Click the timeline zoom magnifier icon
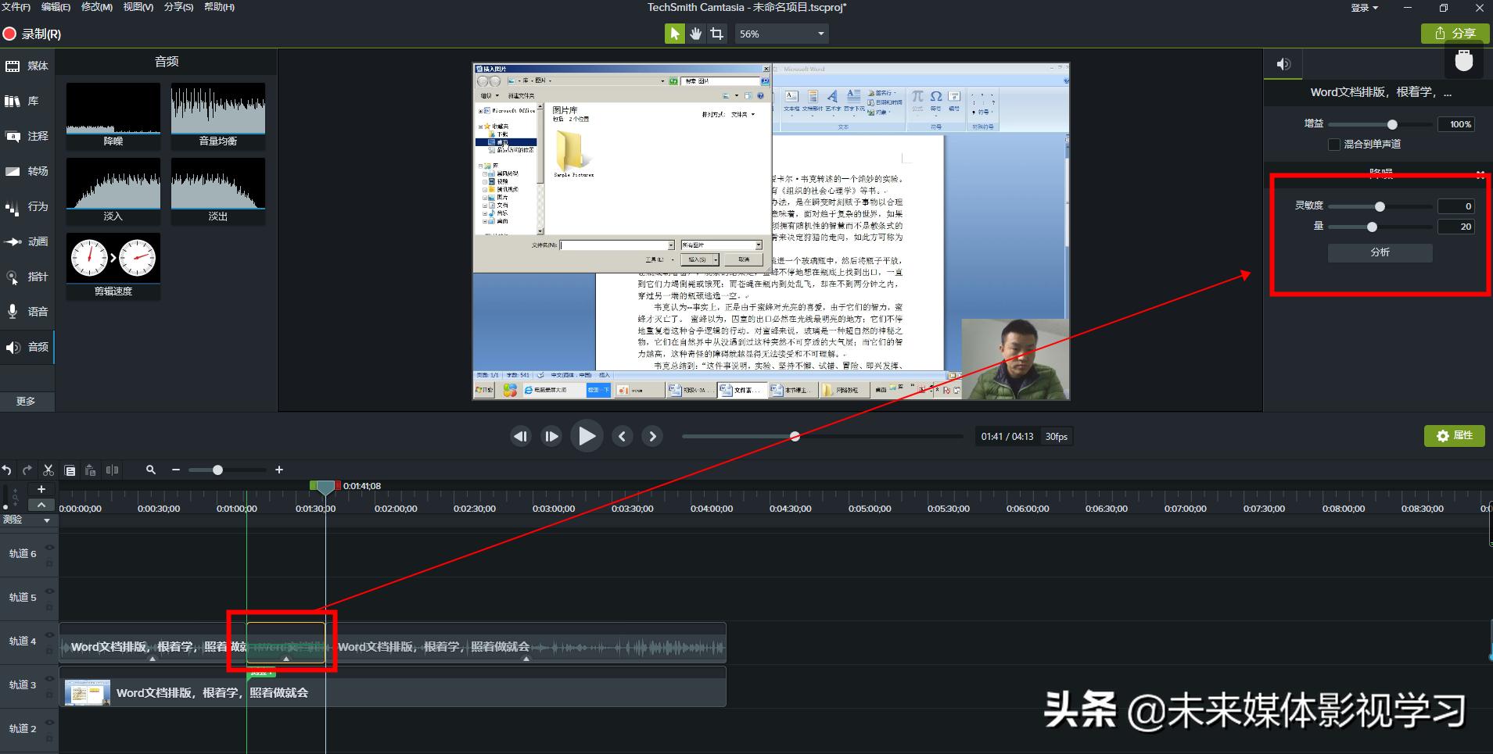The height and width of the screenshot is (754, 1493). pyautogui.click(x=151, y=470)
